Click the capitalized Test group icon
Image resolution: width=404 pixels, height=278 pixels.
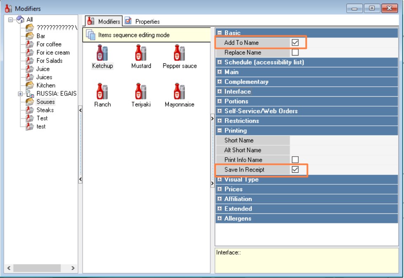click(x=30, y=118)
